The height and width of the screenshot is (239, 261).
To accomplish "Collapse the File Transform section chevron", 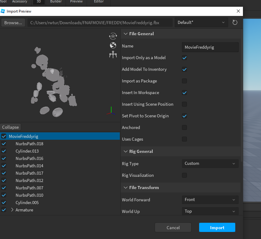I will click(125, 187).
